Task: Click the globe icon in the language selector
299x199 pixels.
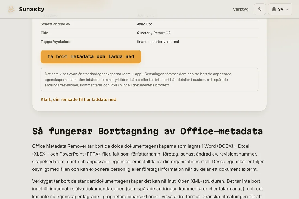Action: pyautogui.click(x=274, y=9)
